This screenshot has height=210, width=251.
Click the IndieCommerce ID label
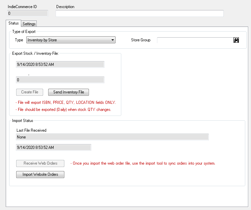click(x=22, y=7)
